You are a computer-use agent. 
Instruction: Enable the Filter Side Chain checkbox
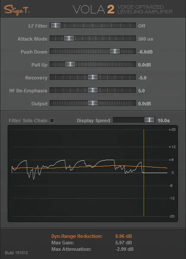52,120
